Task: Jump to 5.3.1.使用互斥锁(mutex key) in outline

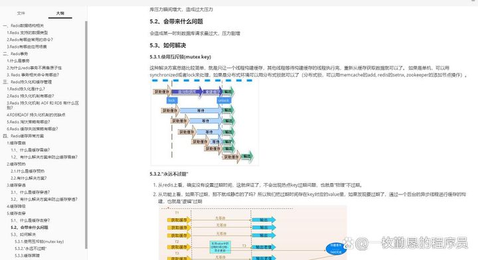Action: click(x=39, y=241)
